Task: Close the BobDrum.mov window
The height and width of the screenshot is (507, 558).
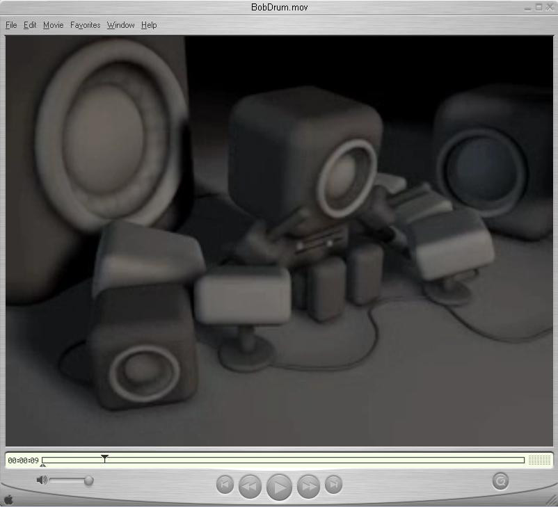Action: (550, 7)
